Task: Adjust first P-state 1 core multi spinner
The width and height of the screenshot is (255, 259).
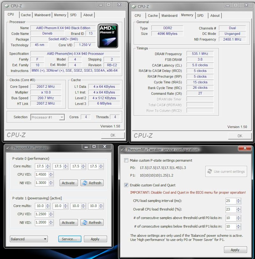Action: coord(48,206)
